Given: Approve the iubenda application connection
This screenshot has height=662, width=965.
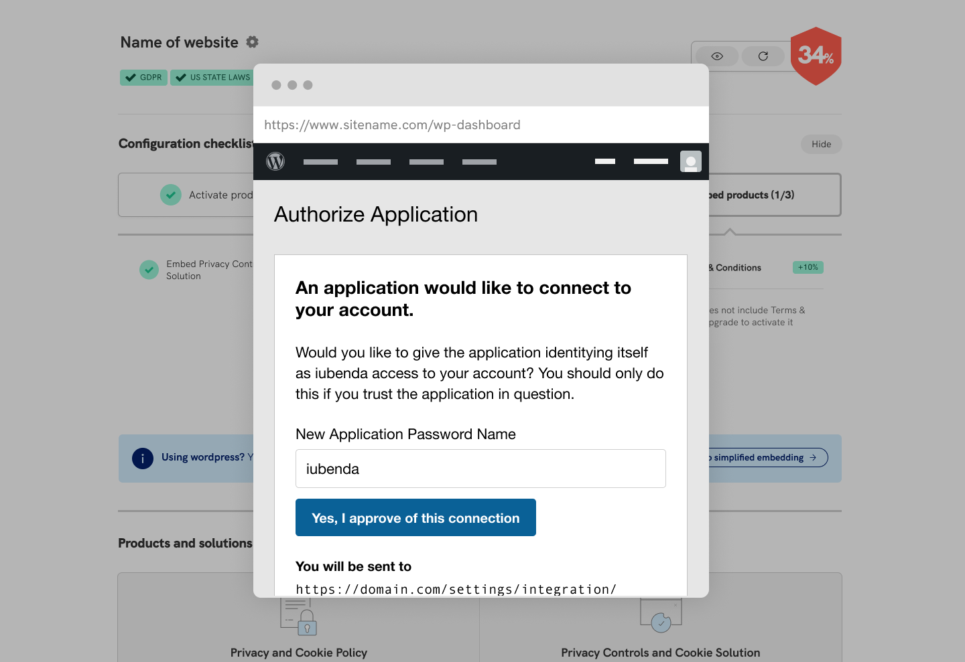Looking at the screenshot, I should pos(415,517).
